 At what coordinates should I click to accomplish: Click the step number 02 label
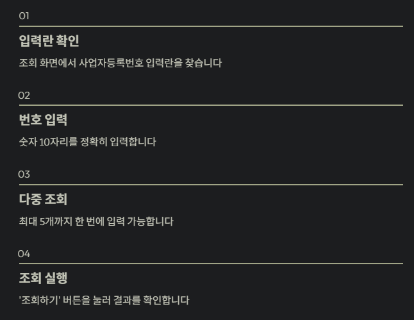click(24, 96)
